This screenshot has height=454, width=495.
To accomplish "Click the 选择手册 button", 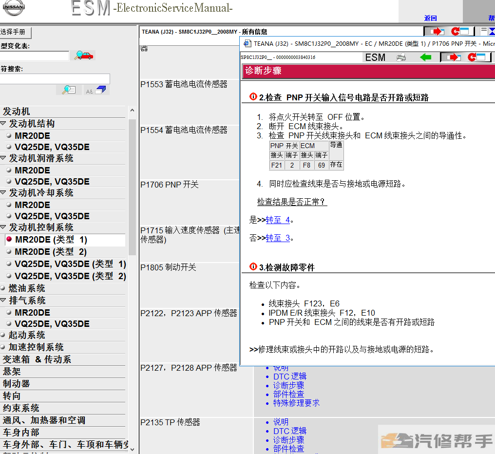I will click(x=16, y=32).
